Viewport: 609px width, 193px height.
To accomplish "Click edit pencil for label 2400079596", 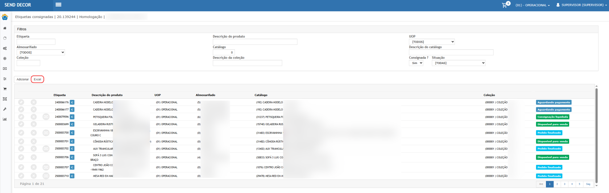I will [21, 117].
